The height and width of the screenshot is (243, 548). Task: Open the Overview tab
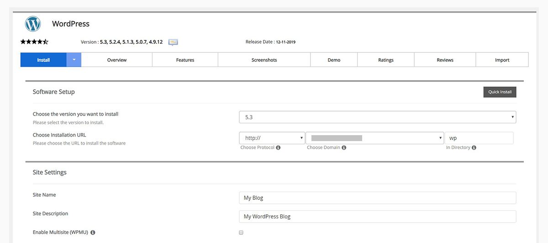pos(117,60)
